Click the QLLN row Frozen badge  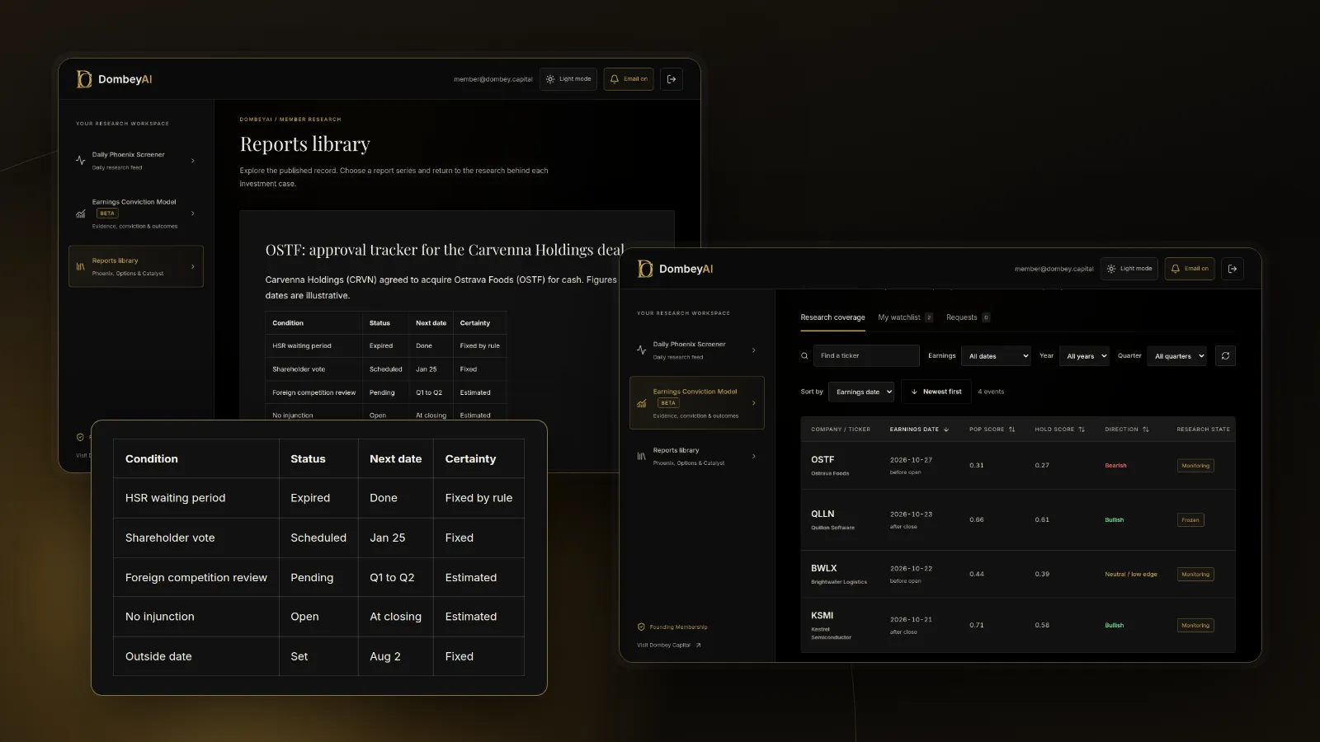(x=1190, y=520)
